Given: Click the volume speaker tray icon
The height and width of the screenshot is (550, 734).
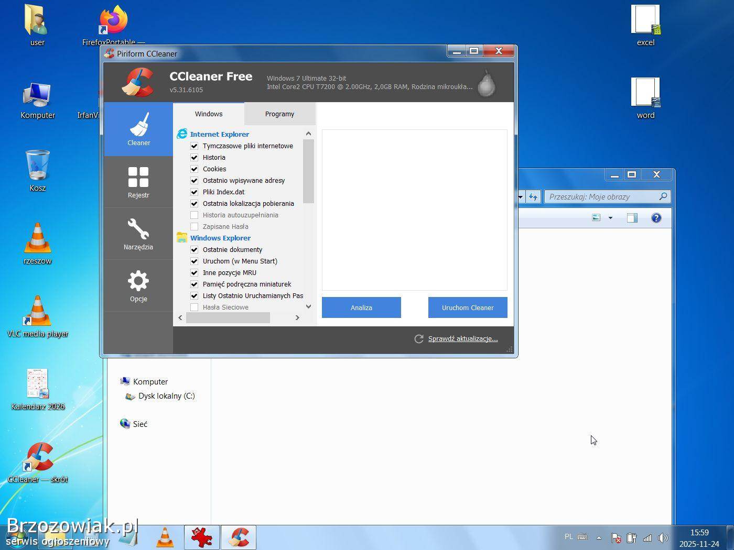Looking at the screenshot, I should click(x=663, y=537).
